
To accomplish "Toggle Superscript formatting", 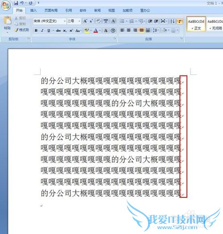I will tap(71, 30).
